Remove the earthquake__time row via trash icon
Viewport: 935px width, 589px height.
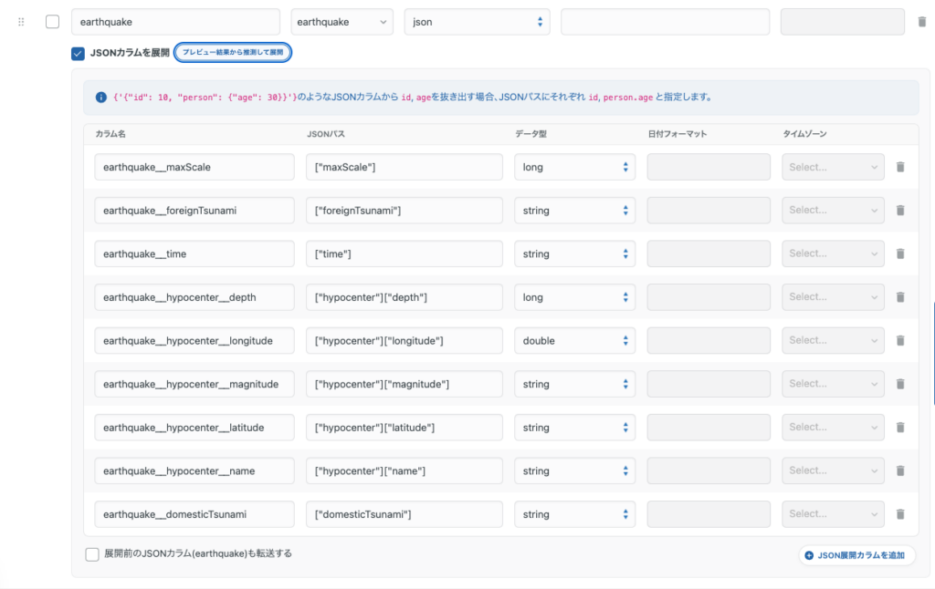click(x=900, y=254)
